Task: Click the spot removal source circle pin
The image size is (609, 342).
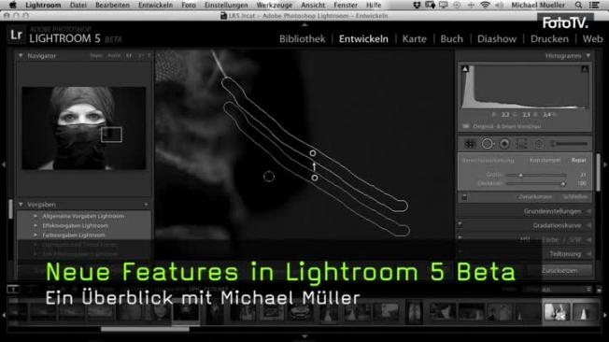Action: (x=314, y=178)
